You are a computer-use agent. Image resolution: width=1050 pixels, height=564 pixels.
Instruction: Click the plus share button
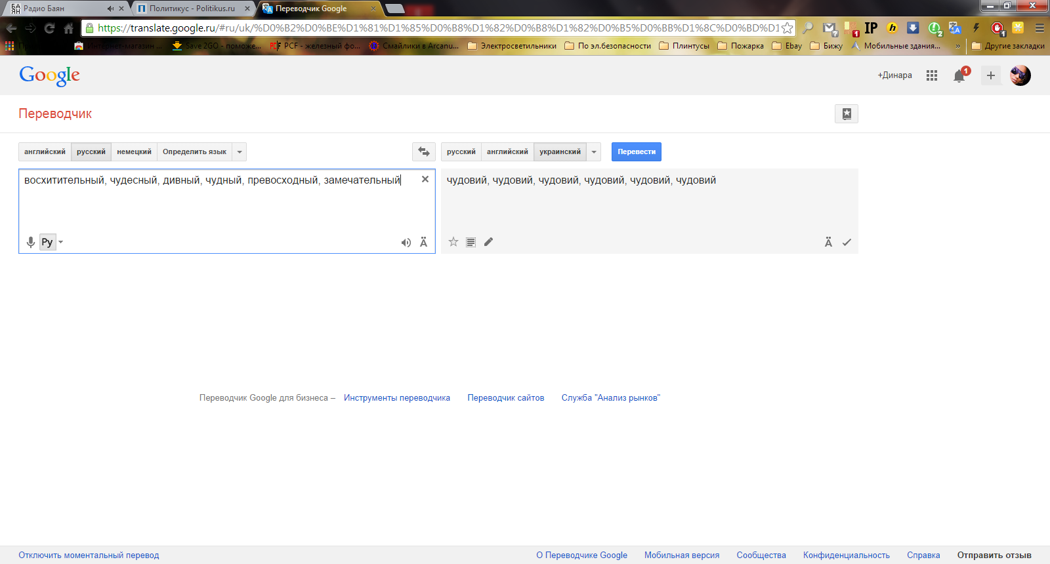(991, 75)
